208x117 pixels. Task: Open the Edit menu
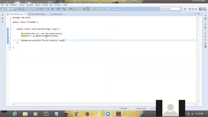click(x=7, y=5)
